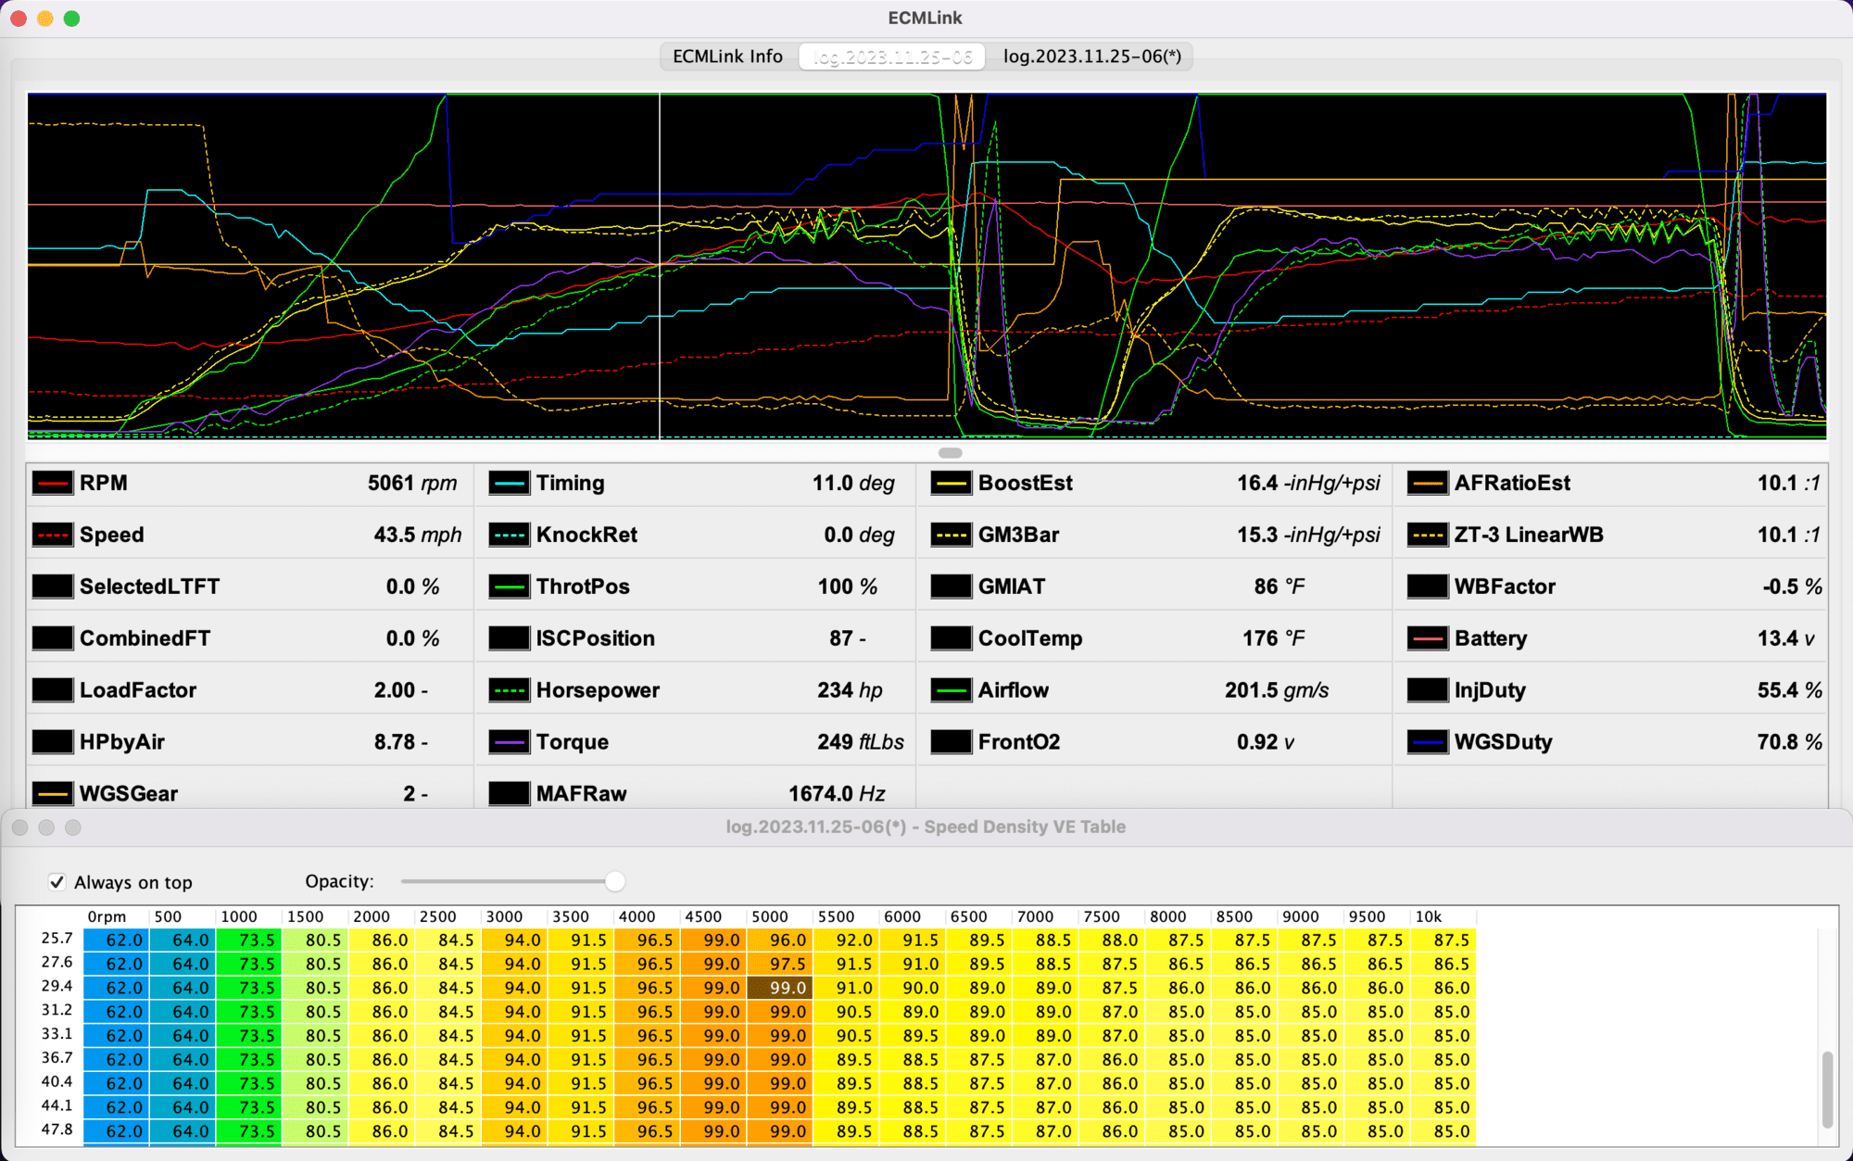Click the FrontO2 black swatch
This screenshot has width=1853, height=1161.
click(x=951, y=742)
